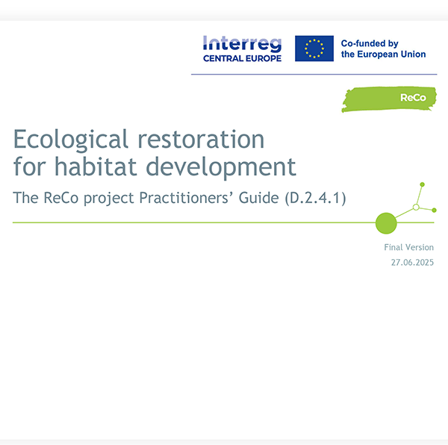
Task: Click the gray strip at the page top
Action: [x=224, y=10]
